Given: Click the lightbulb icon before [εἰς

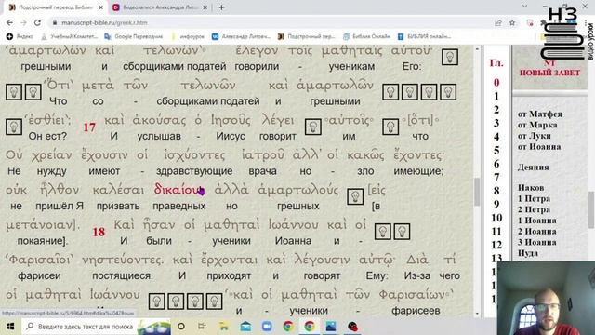Looking at the screenshot, I should pos(355,196).
